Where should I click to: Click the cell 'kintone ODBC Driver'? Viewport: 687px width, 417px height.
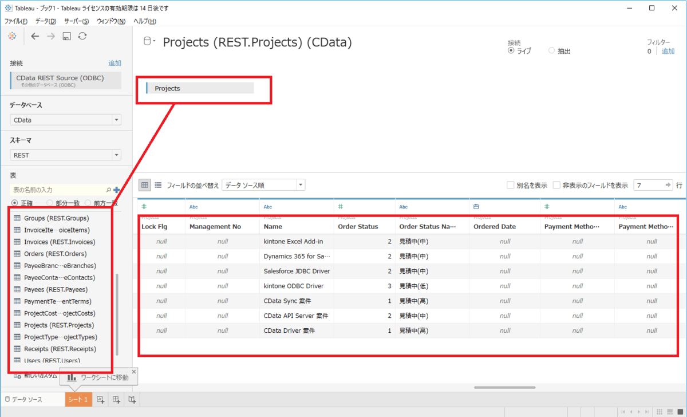pos(294,286)
